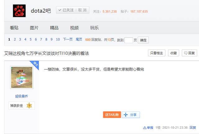Focus the 跳到 page number input field
The image size is (199, 134).
(129, 40)
